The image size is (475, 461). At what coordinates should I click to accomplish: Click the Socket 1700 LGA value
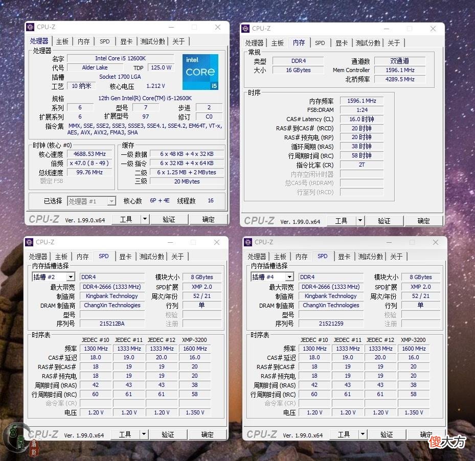pyautogui.click(x=120, y=77)
